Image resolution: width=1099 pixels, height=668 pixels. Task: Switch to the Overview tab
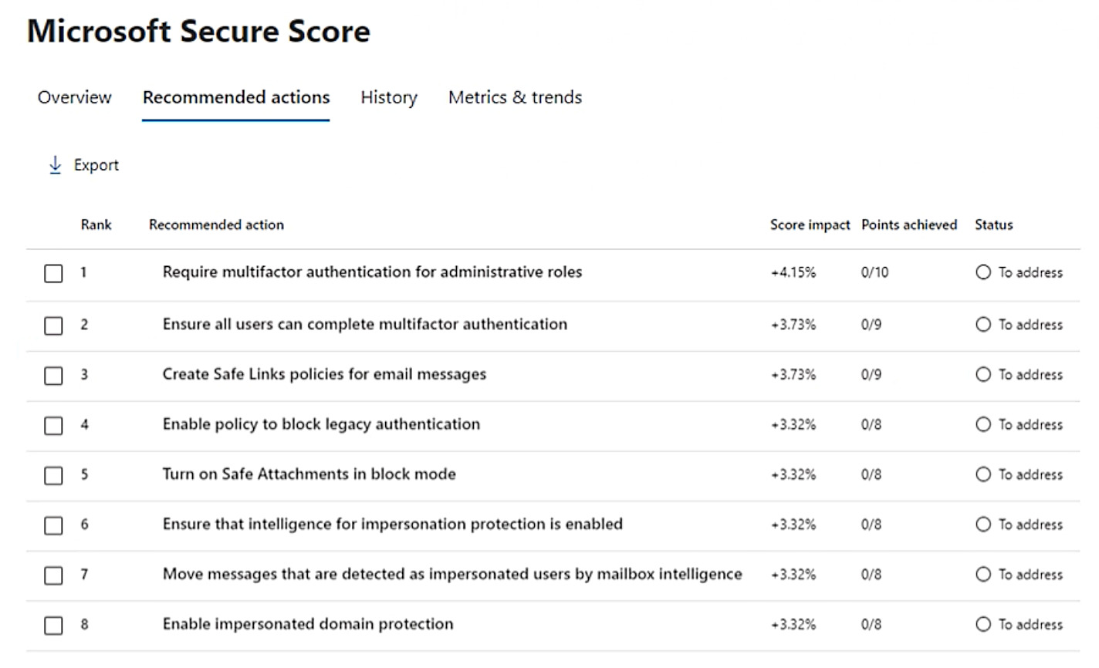point(74,97)
